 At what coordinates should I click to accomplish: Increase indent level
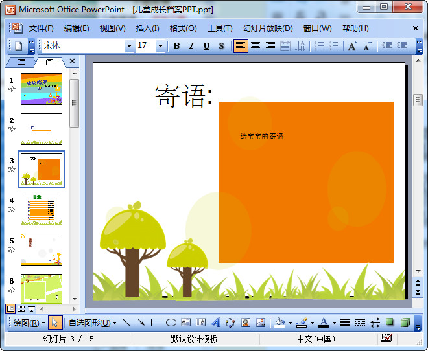coord(401,46)
